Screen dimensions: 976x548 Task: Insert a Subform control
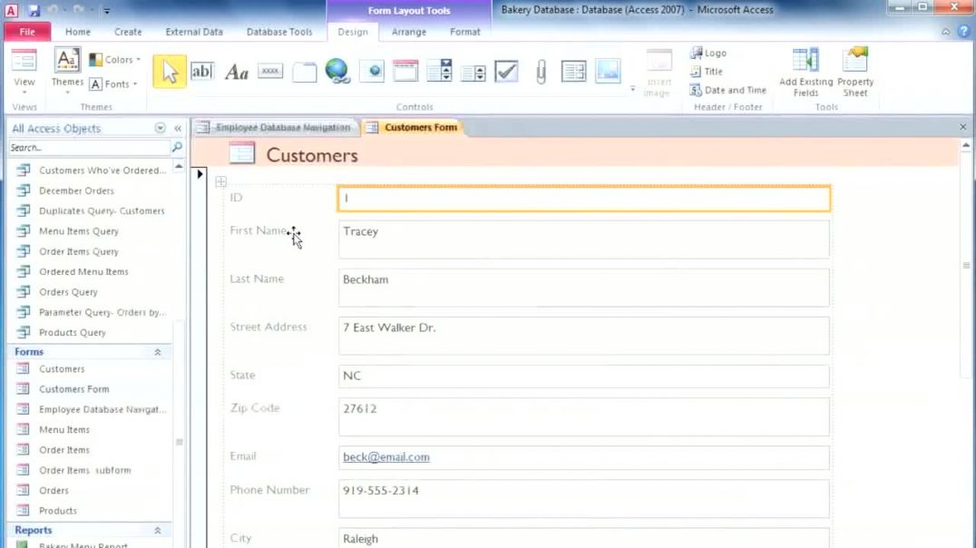(x=574, y=72)
